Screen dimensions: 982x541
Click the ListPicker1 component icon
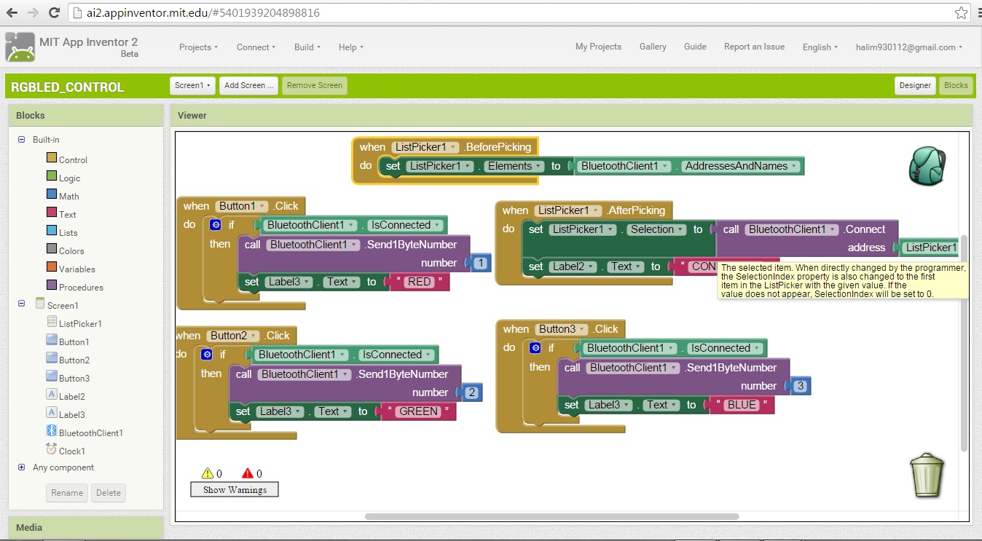(x=52, y=322)
